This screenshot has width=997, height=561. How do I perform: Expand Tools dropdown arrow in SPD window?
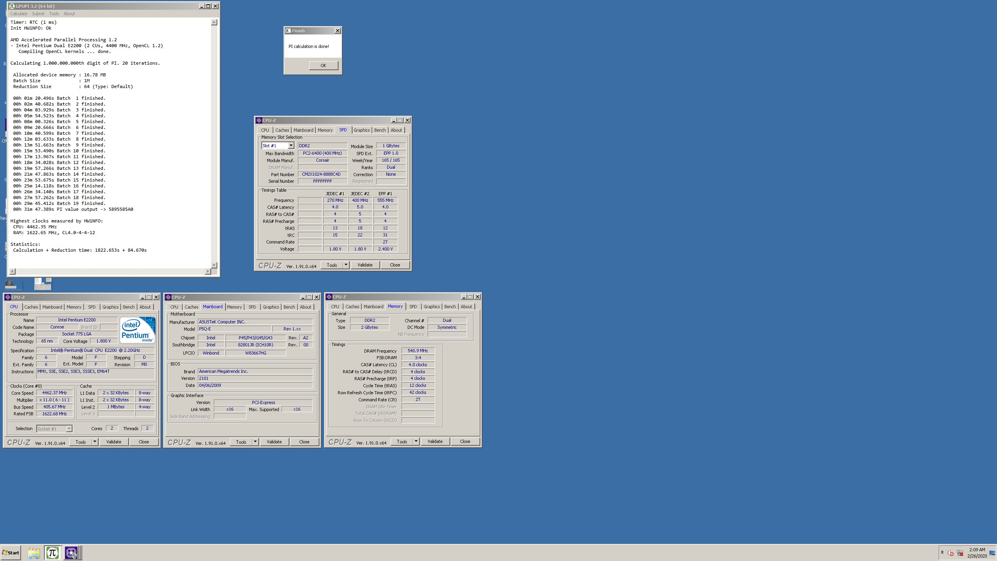pos(345,265)
